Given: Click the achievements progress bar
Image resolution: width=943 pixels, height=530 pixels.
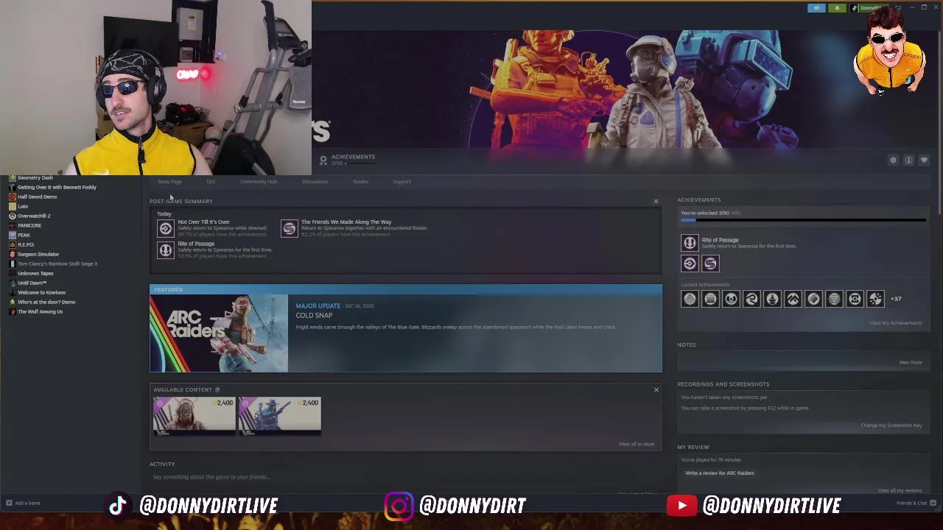Looking at the screenshot, I should click(803, 220).
